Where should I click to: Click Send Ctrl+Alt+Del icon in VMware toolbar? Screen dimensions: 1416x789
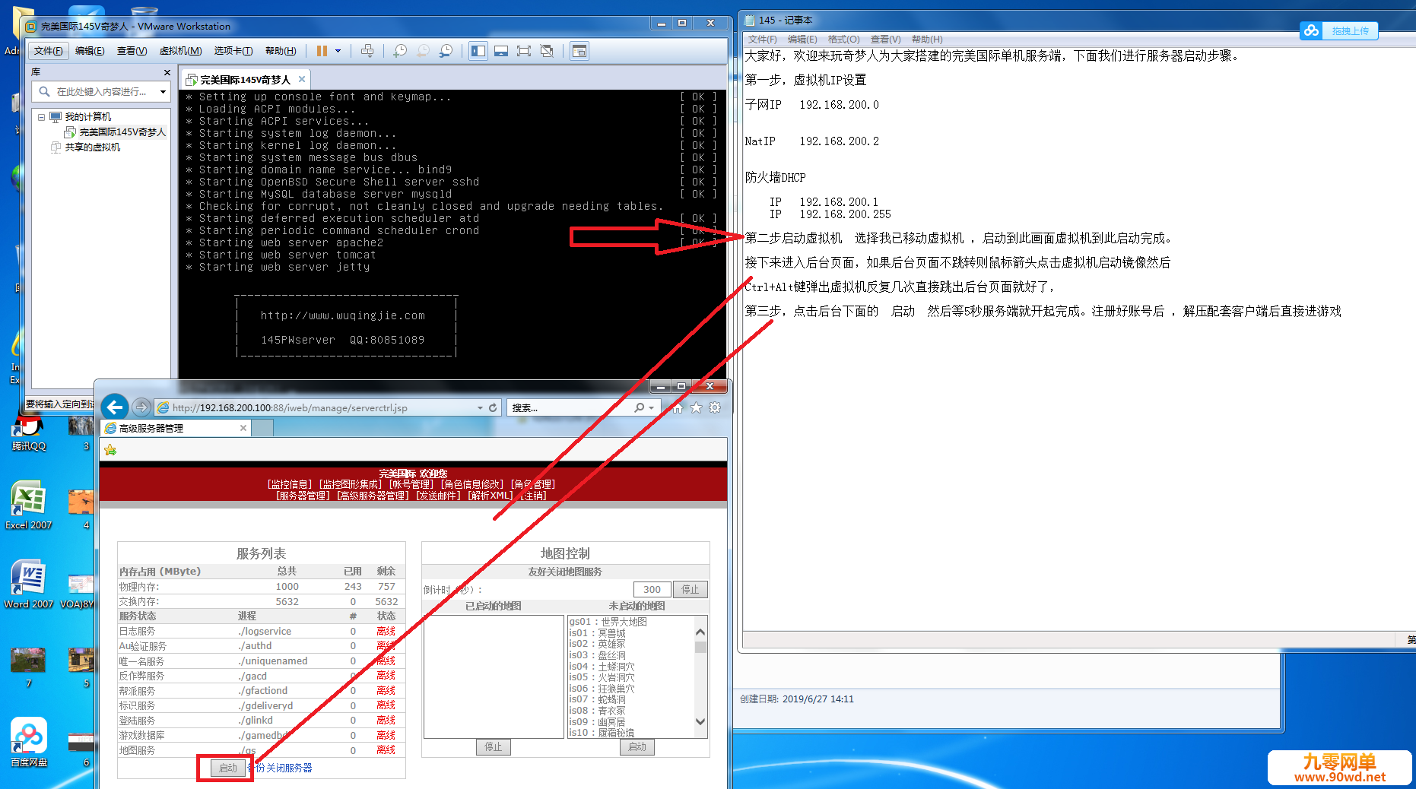pyautogui.click(x=367, y=51)
